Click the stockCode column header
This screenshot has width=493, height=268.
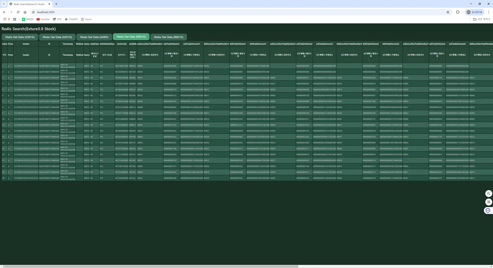122,44
